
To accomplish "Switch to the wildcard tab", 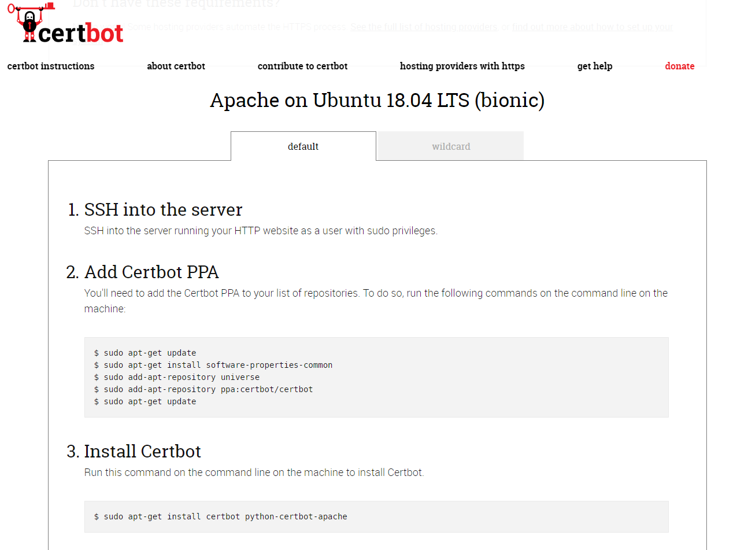I will 451,146.
